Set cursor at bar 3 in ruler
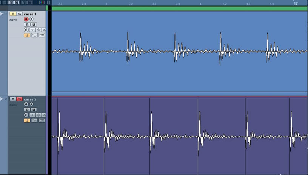Screen dimensions: 308x175 coord(106,4)
